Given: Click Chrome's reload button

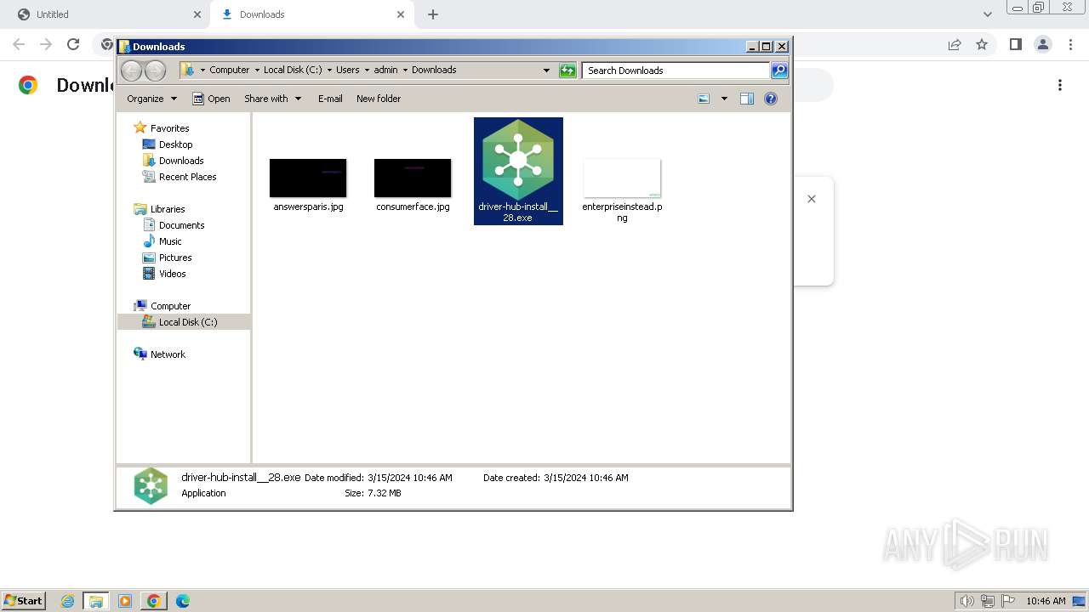Looking at the screenshot, I should point(73,44).
